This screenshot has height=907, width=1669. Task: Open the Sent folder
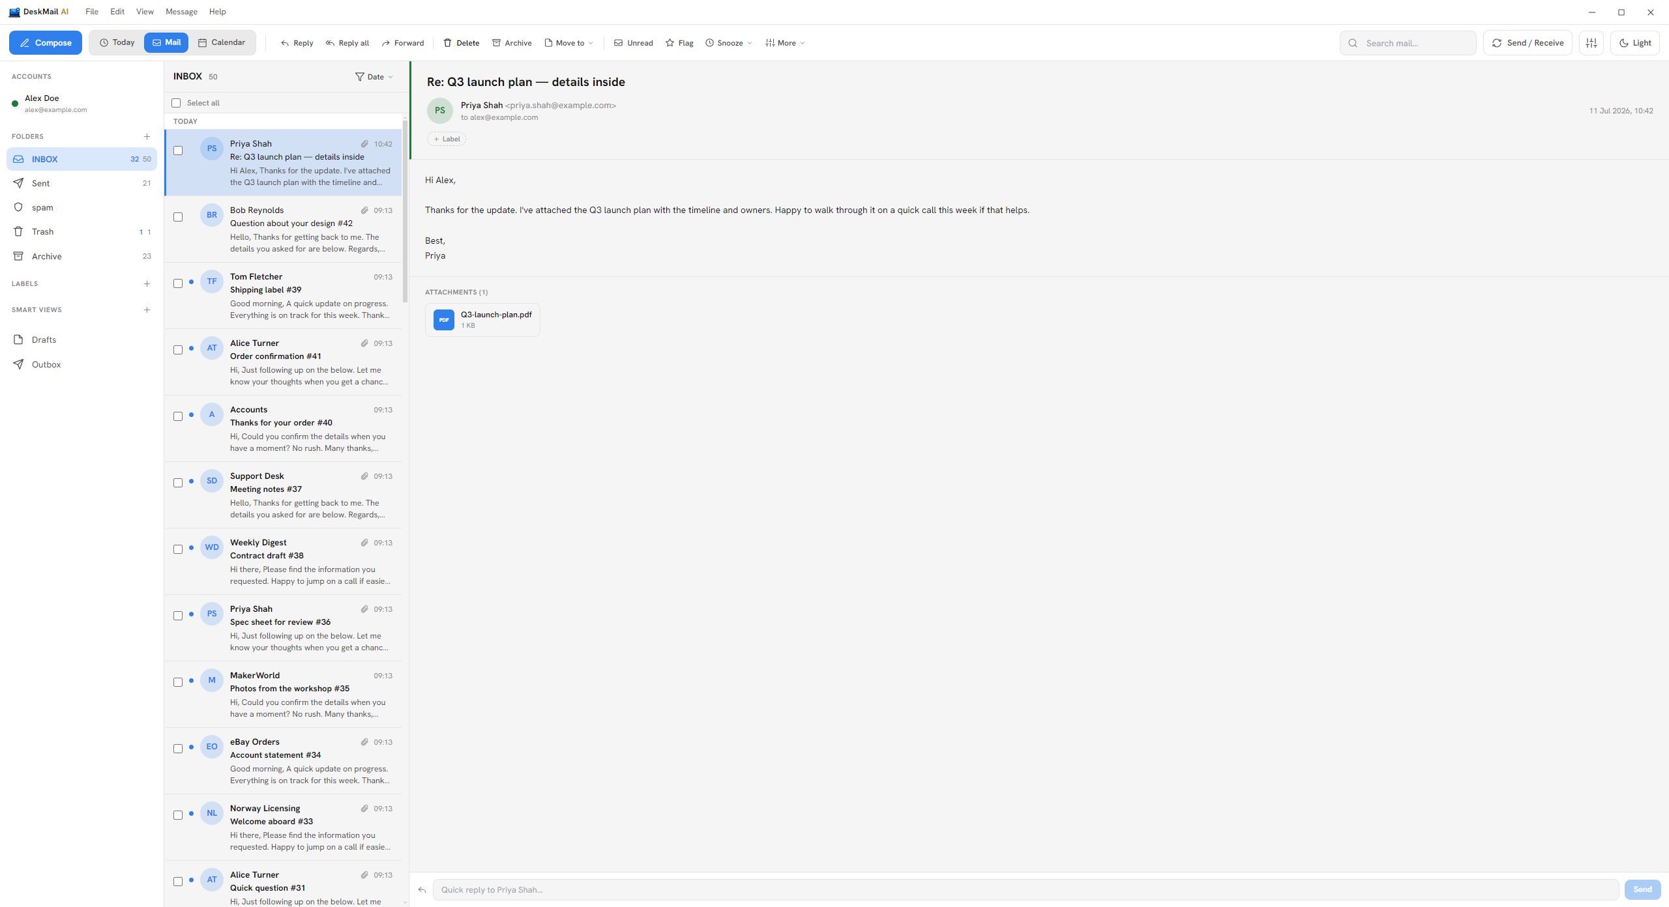pos(81,183)
